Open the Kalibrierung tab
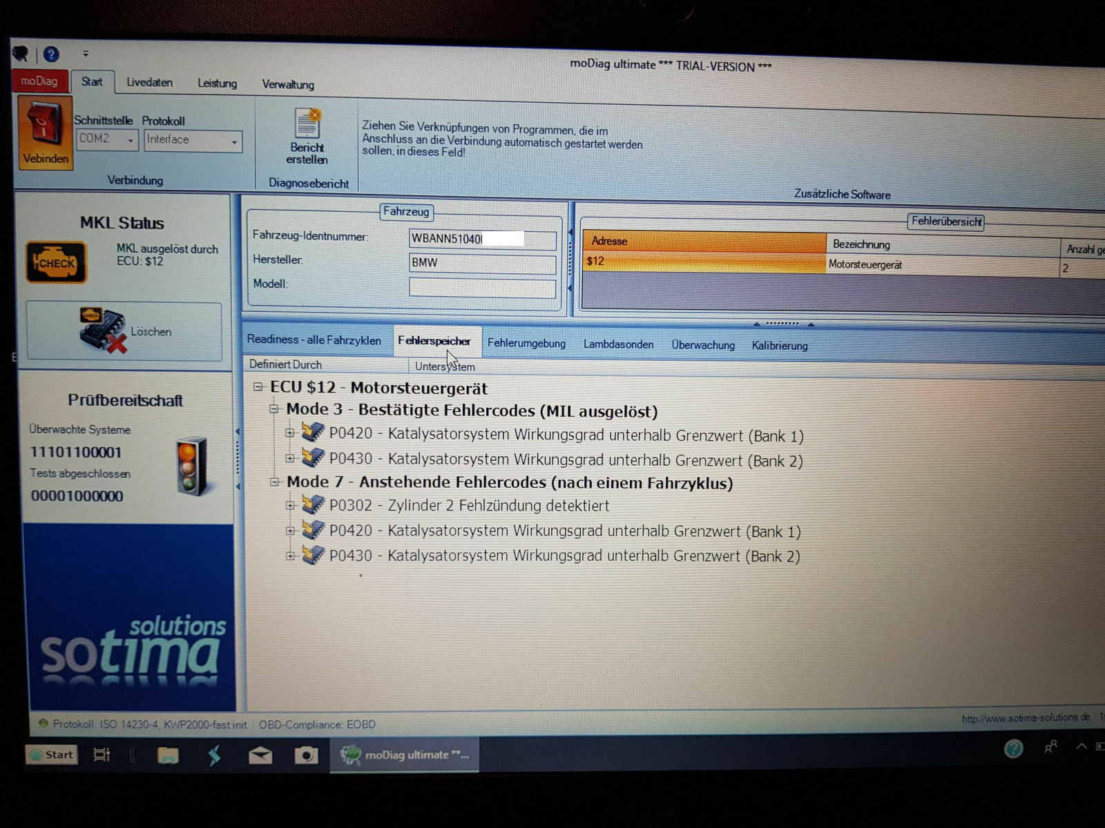This screenshot has width=1105, height=828. [780, 346]
